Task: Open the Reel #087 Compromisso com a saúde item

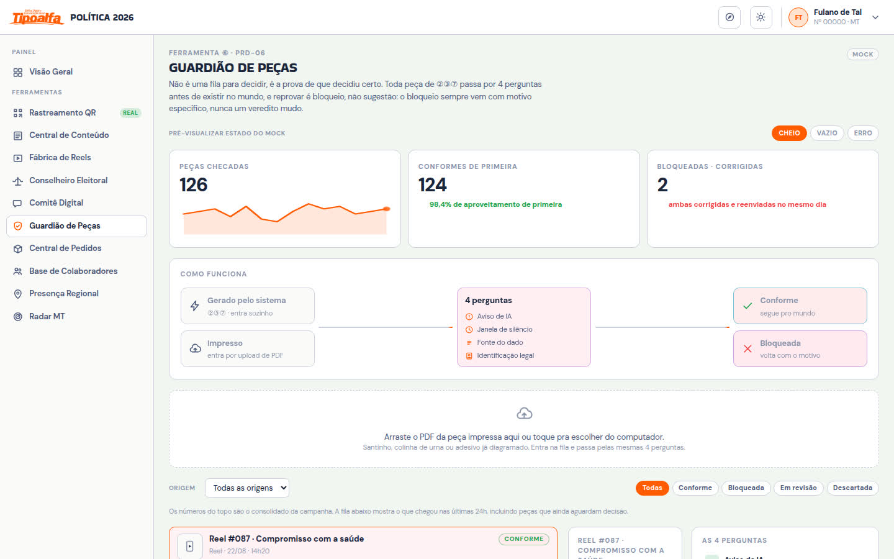Action: (363, 544)
